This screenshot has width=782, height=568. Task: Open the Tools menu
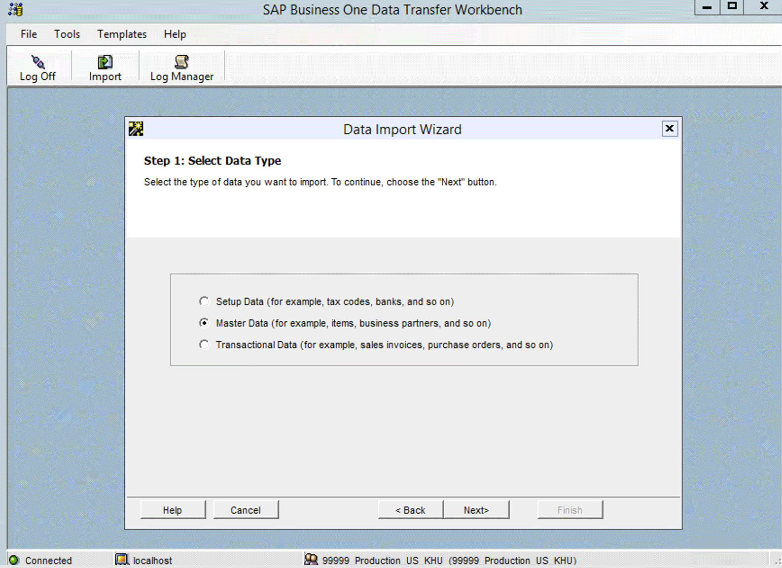pyautogui.click(x=67, y=34)
